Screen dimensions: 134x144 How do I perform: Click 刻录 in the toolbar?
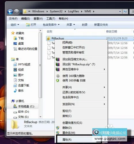[x=85, y=25]
